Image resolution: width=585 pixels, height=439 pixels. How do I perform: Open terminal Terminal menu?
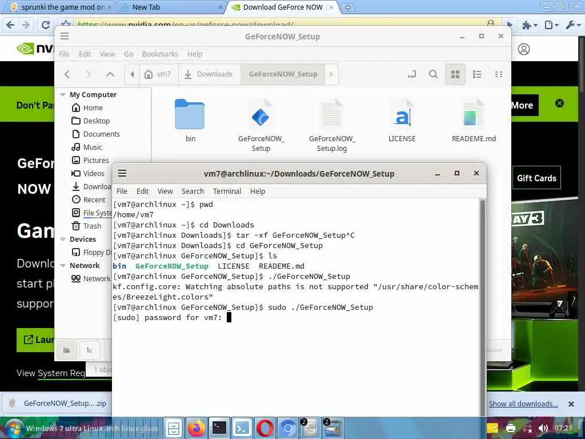227,191
